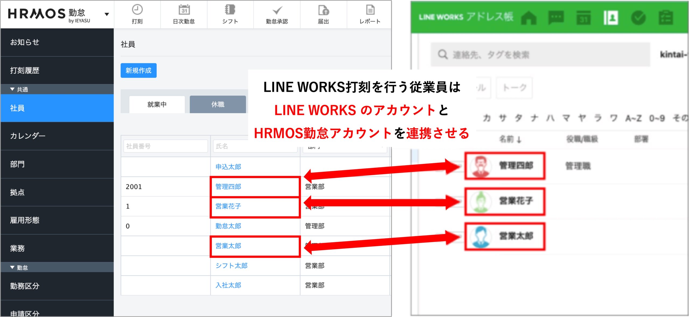Click 役職/職級 column header in LINE WORKS

[x=582, y=139]
